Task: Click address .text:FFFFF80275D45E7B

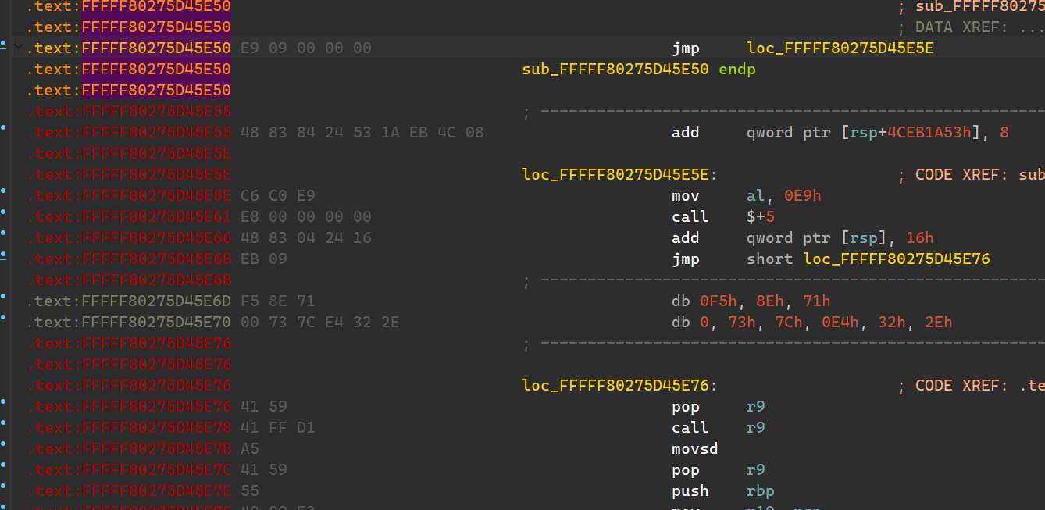Action: [x=130, y=449]
